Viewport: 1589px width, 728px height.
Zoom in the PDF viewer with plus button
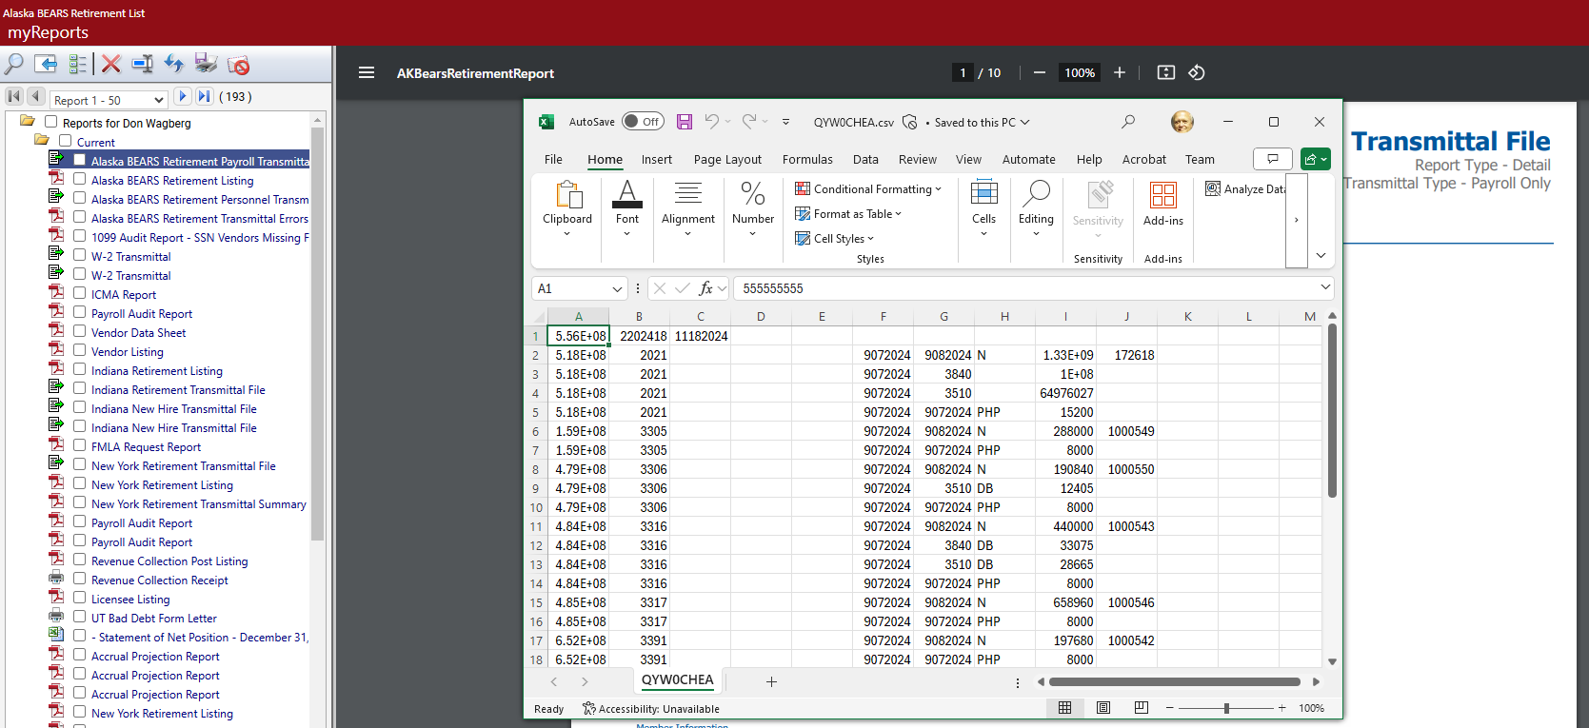1120,72
